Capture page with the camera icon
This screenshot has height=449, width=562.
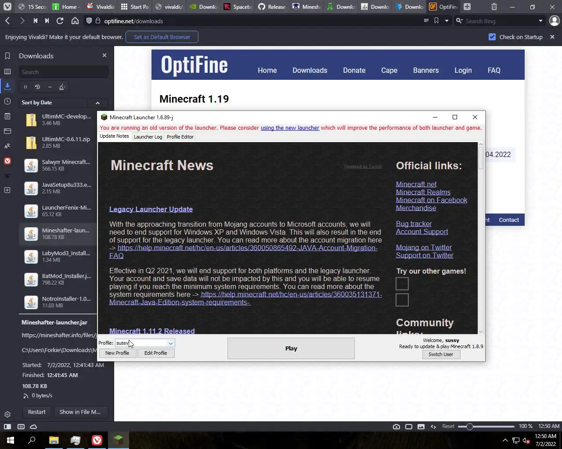point(396,426)
